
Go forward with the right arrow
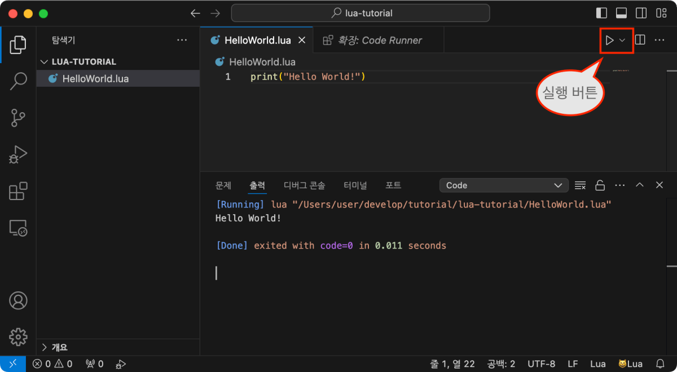click(x=215, y=13)
